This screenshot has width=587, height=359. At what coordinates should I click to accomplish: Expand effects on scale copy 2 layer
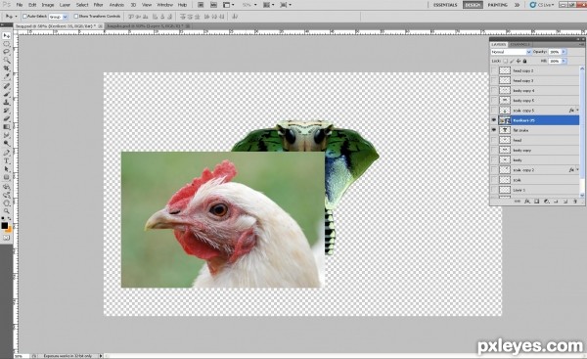click(577, 169)
